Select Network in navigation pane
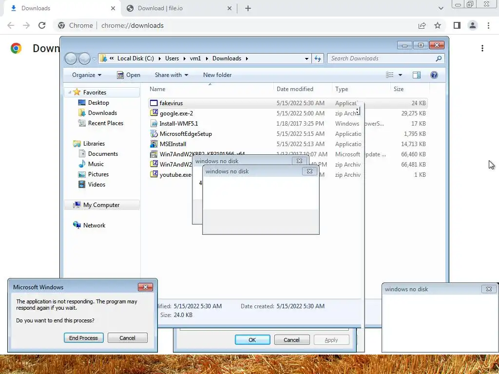Viewport: 499px width, 374px height. [94, 225]
